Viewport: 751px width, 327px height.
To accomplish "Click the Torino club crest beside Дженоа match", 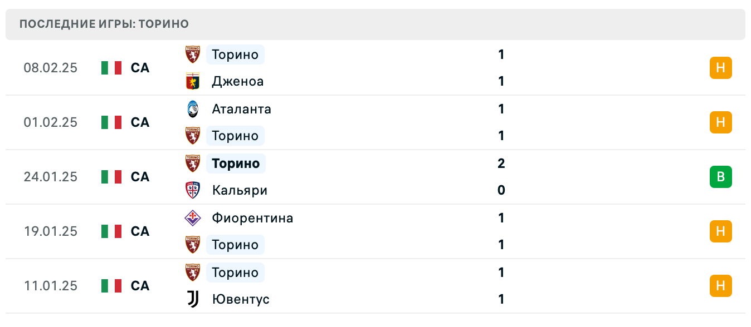I will pyautogui.click(x=192, y=54).
